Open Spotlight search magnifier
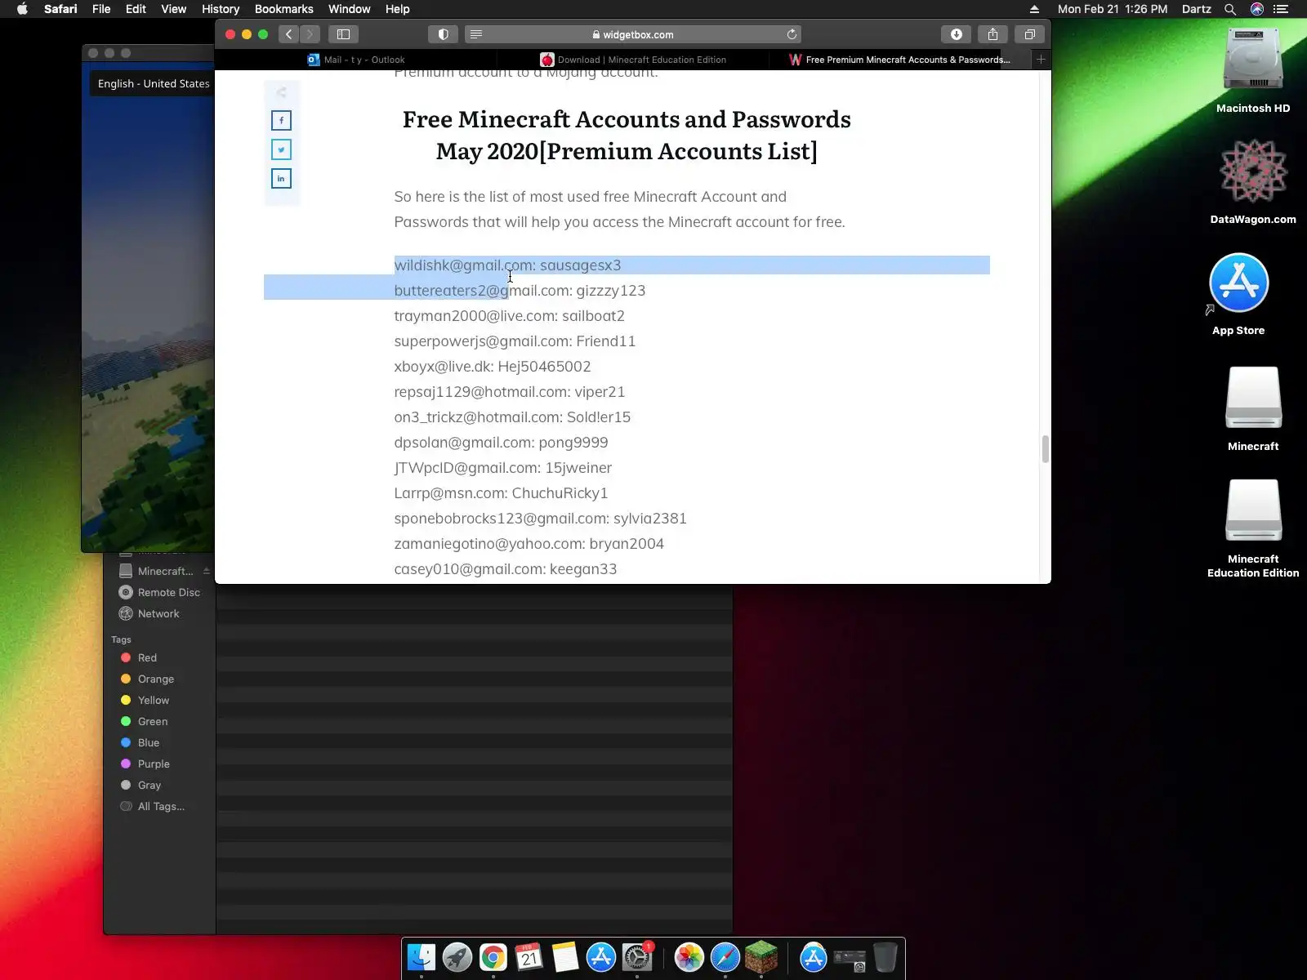Image resolution: width=1307 pixels, height=980 pixels. point(1230,9)
